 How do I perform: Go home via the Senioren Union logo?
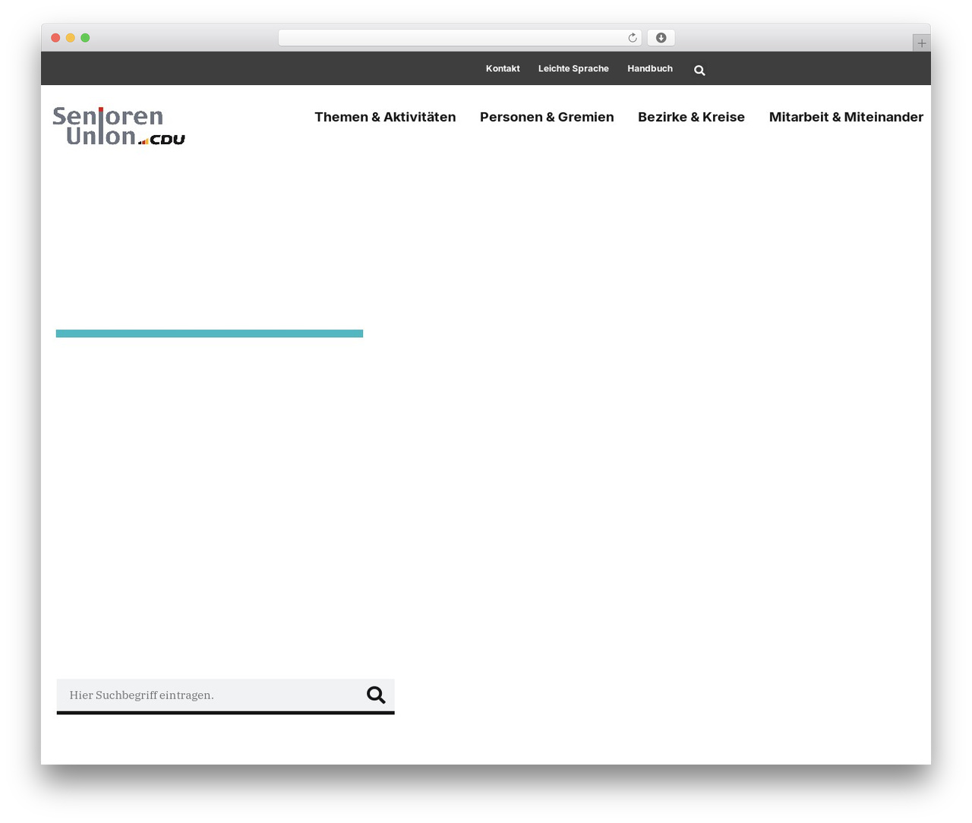coord(119,126)
